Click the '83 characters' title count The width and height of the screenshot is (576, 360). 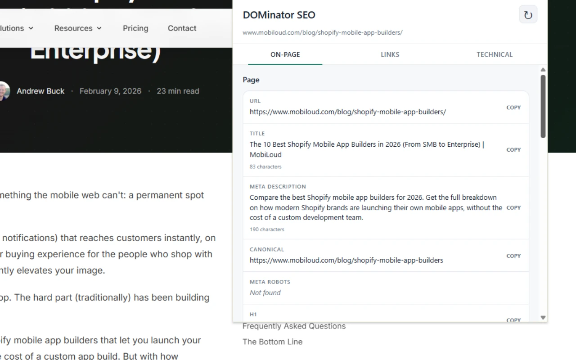[x=265, y=166]
